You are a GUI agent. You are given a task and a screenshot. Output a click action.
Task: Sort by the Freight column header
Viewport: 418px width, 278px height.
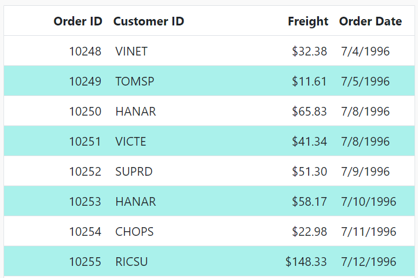(308, 21)
